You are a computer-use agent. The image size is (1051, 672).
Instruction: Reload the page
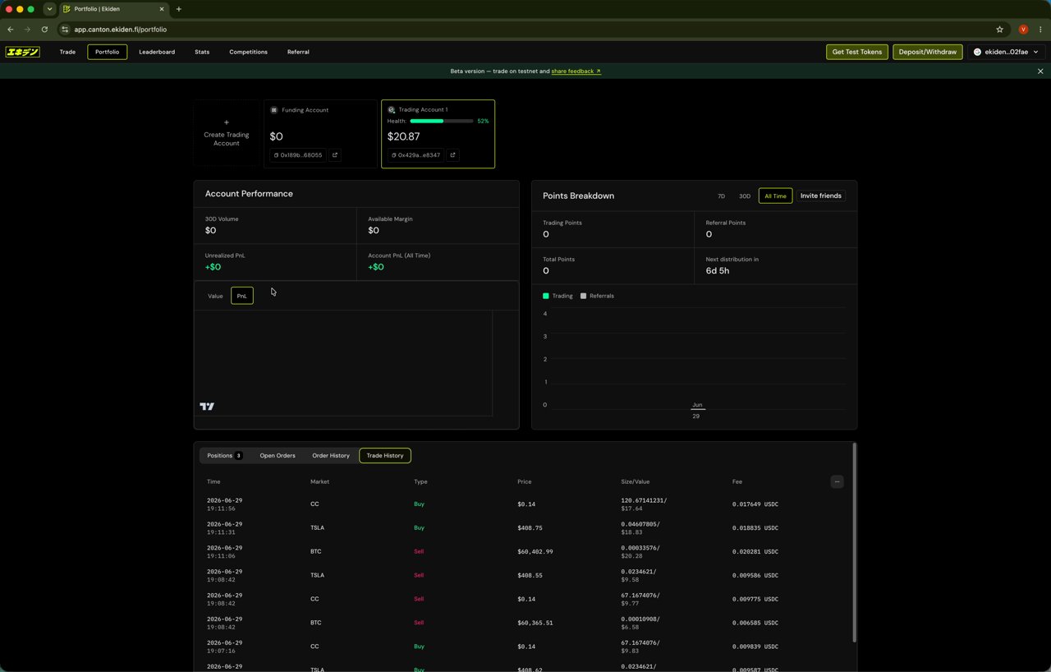(44, 30)
